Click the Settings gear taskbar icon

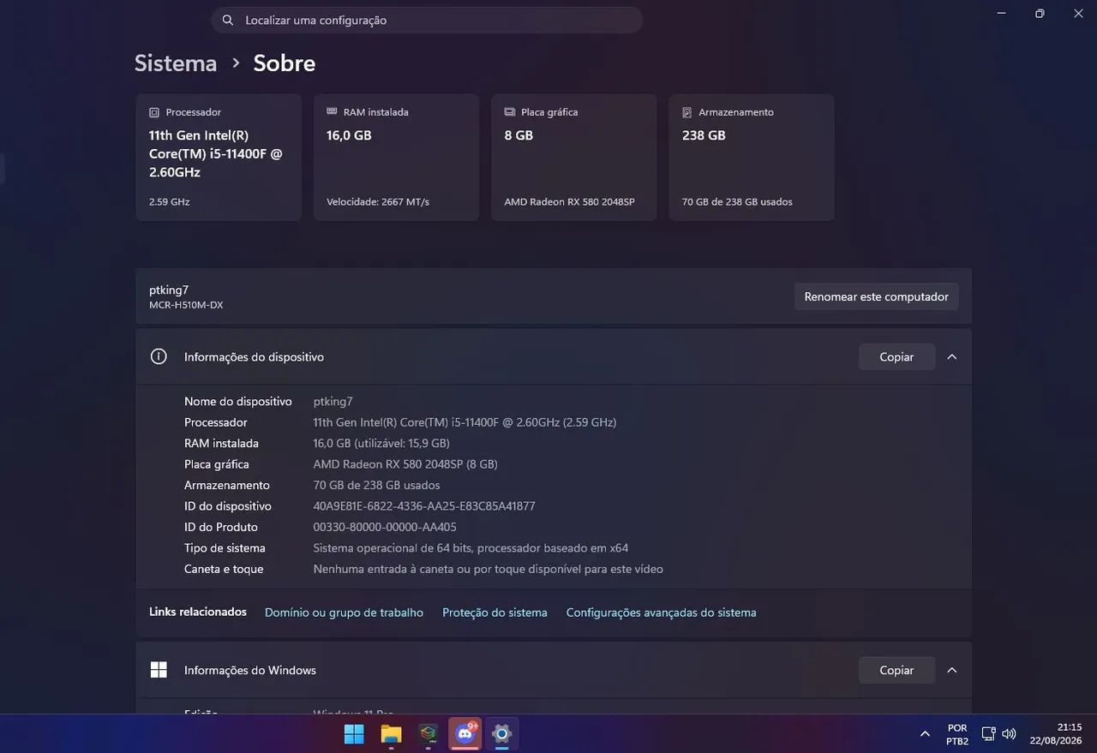click(x=502, y=734)
